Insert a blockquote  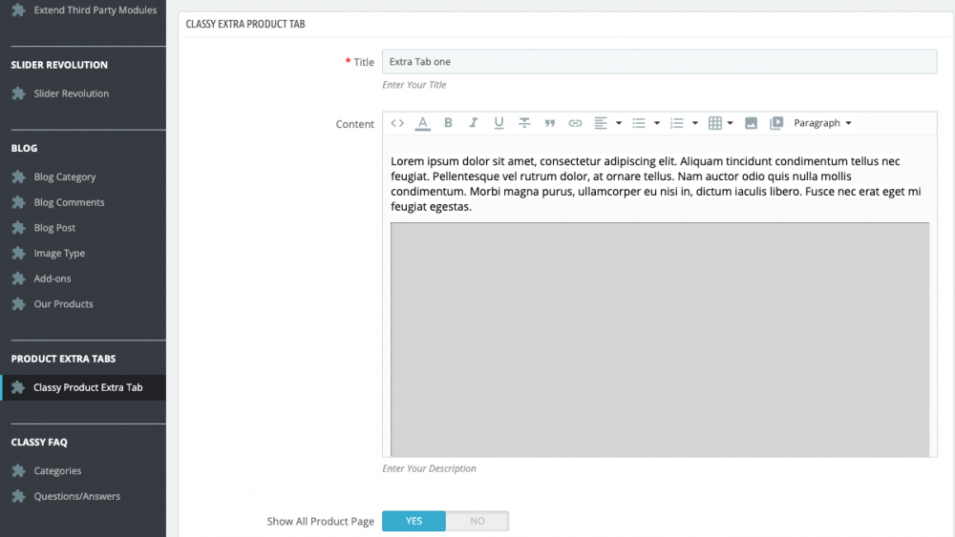(550, 123)
